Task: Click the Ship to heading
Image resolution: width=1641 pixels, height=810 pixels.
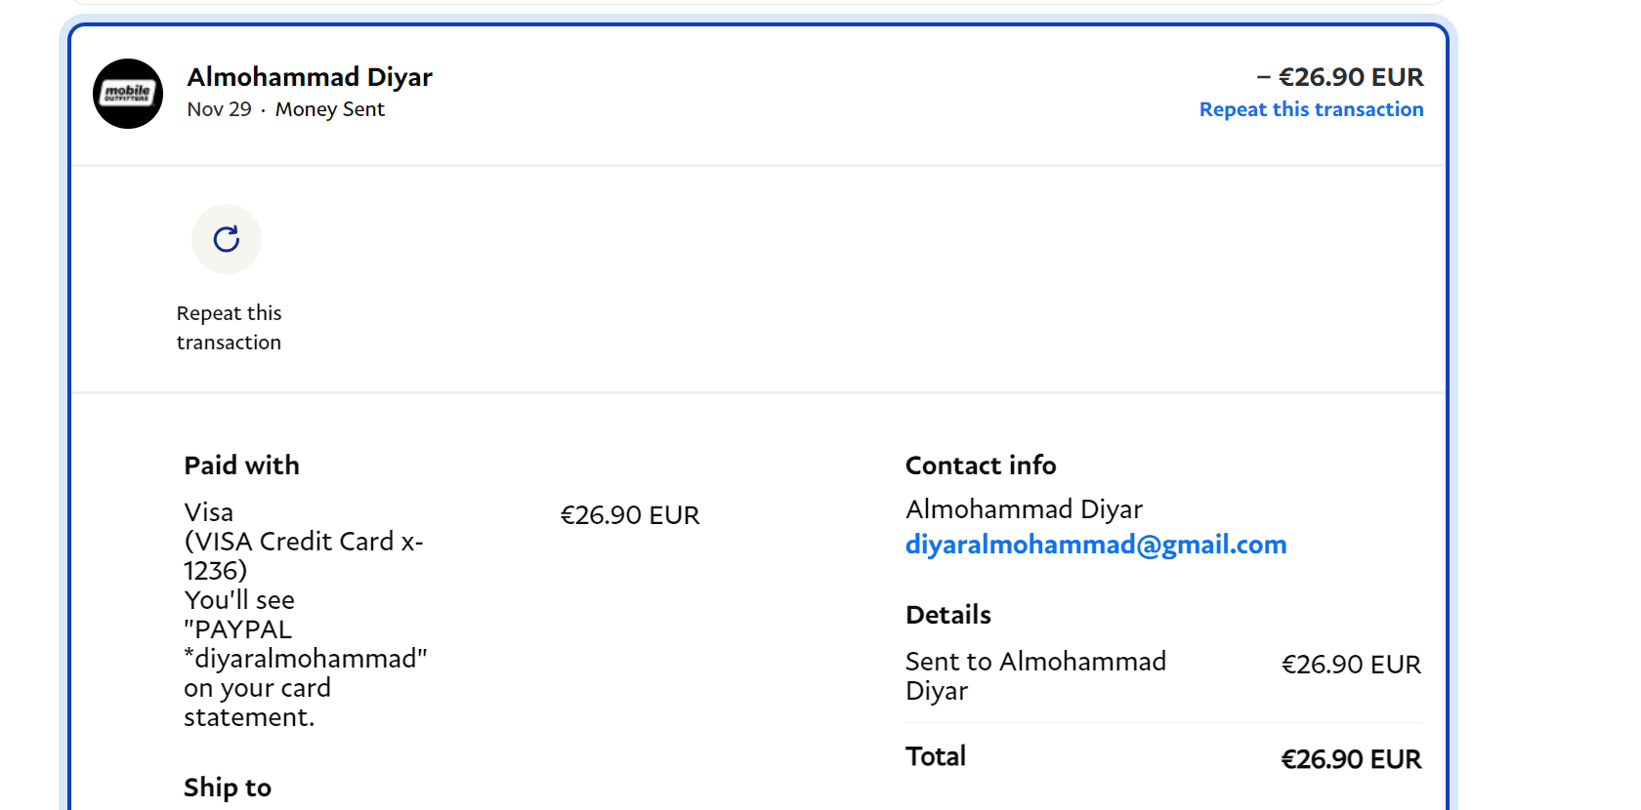Action: click(x=228, y=788)
